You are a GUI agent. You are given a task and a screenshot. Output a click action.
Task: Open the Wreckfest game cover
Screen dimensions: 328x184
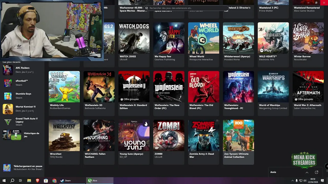pyautogui.click(x=64, y=135)
